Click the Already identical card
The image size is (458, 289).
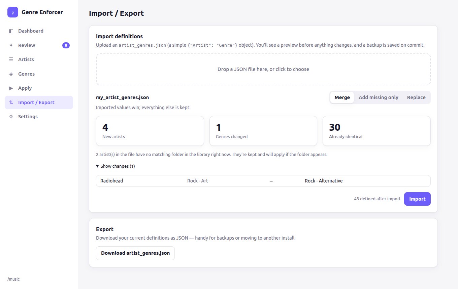377,131
